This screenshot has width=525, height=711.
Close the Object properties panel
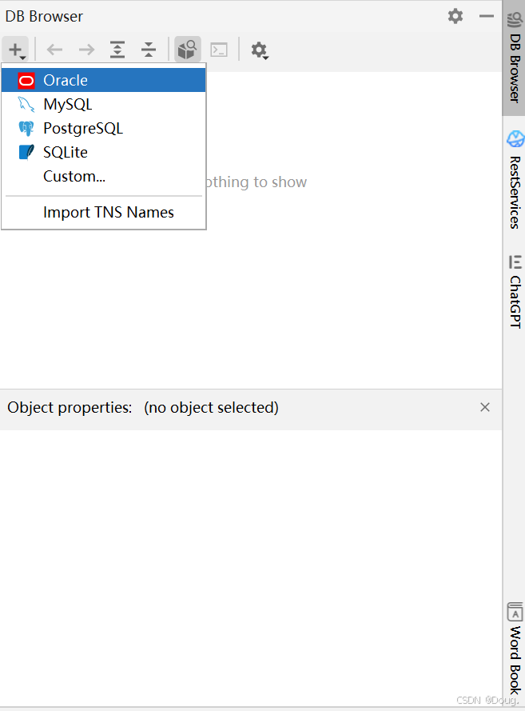point(485,407)
